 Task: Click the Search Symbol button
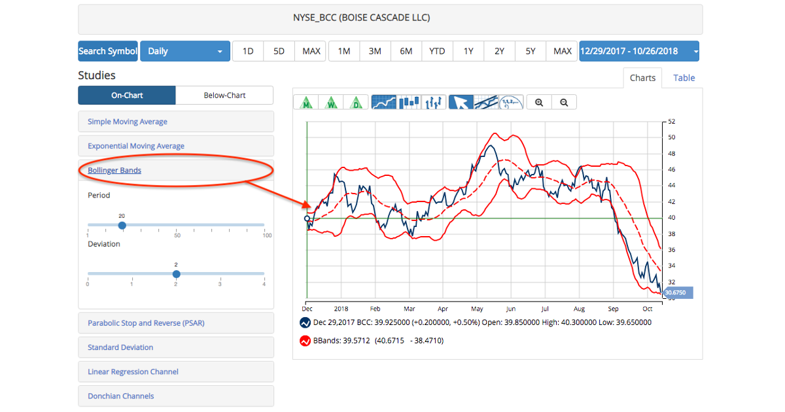[x=108, y=51]
